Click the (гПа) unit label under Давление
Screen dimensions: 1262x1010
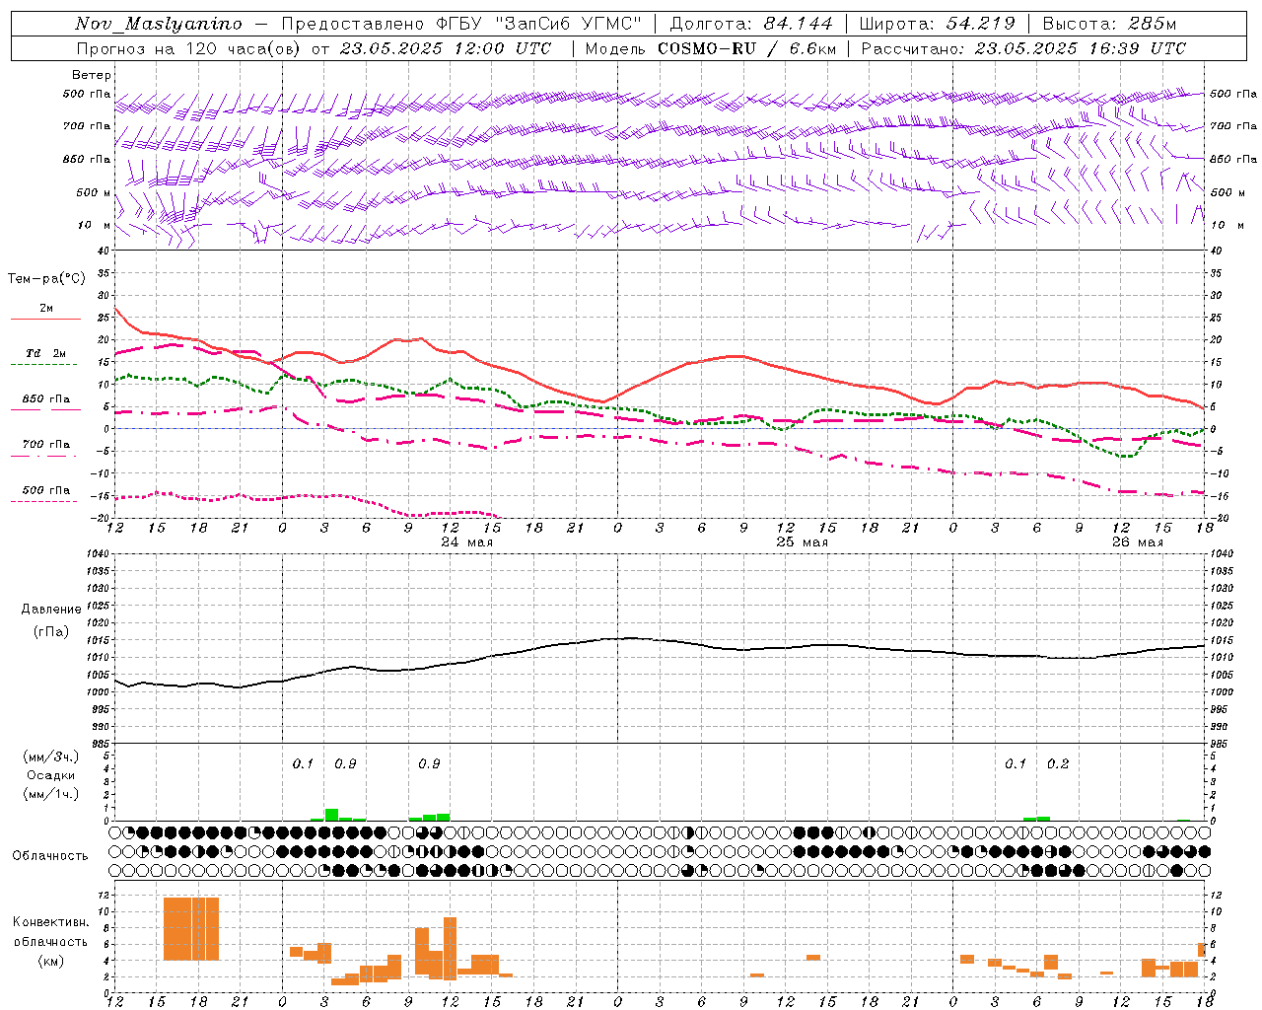click(51, 631)
